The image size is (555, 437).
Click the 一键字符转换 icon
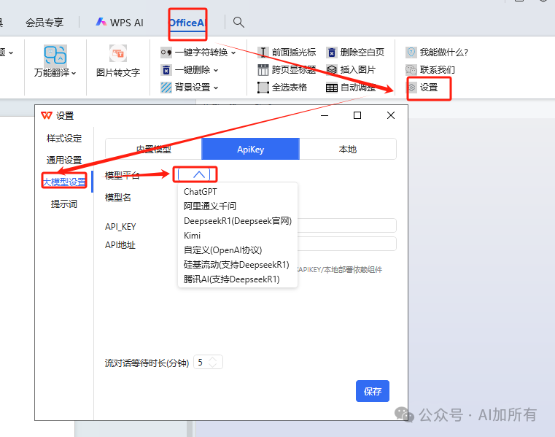coord(166,53)
